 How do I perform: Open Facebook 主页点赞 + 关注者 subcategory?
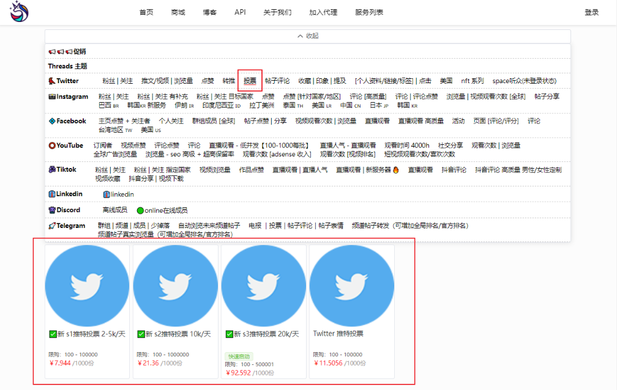pyautogui.click(x=124, y=121)
